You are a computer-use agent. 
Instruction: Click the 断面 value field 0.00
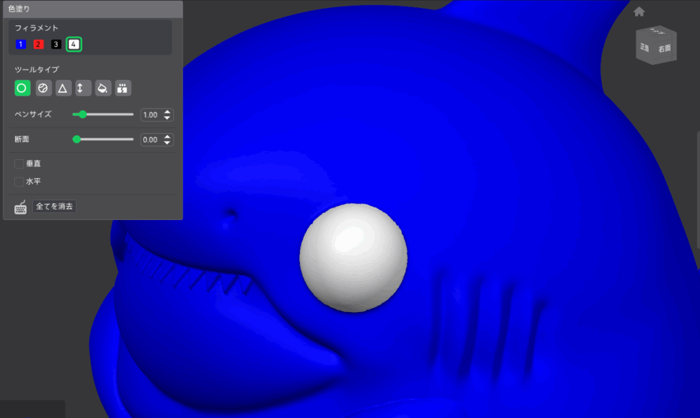point(151,139)
